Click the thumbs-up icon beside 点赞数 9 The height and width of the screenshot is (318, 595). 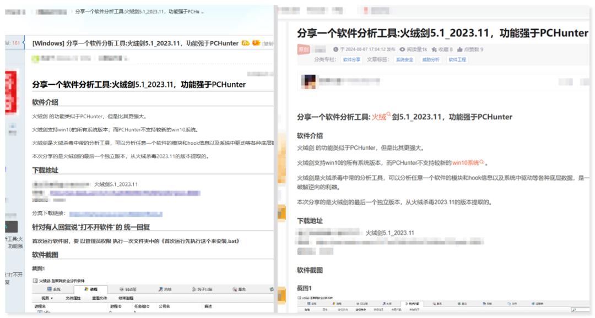(x=460, y=50)
